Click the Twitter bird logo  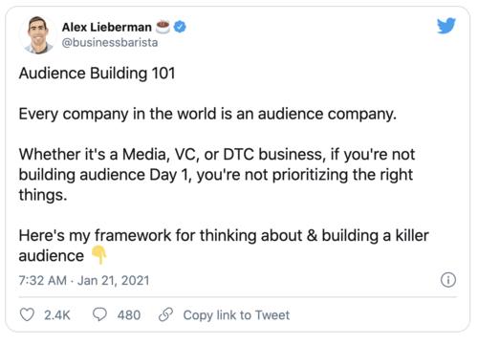point(446,26)
